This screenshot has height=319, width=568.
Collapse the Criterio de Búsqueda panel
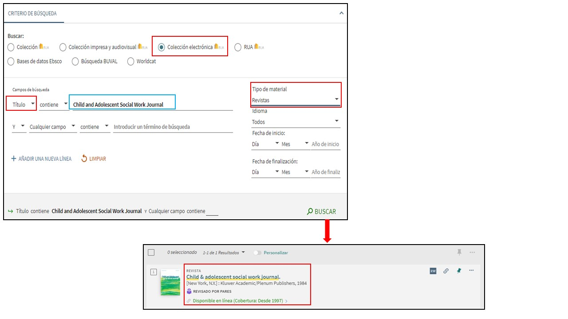pos(341,13)
